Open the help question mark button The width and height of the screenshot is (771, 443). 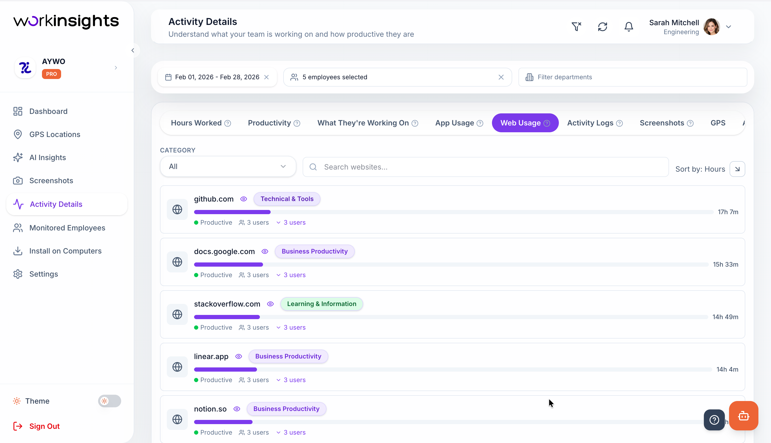pyautogui.click(x=714, y=420)
